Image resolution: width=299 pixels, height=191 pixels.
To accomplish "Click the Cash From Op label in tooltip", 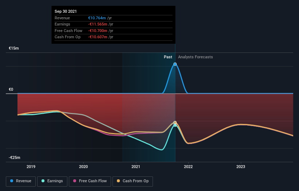I will coord(67,37).
